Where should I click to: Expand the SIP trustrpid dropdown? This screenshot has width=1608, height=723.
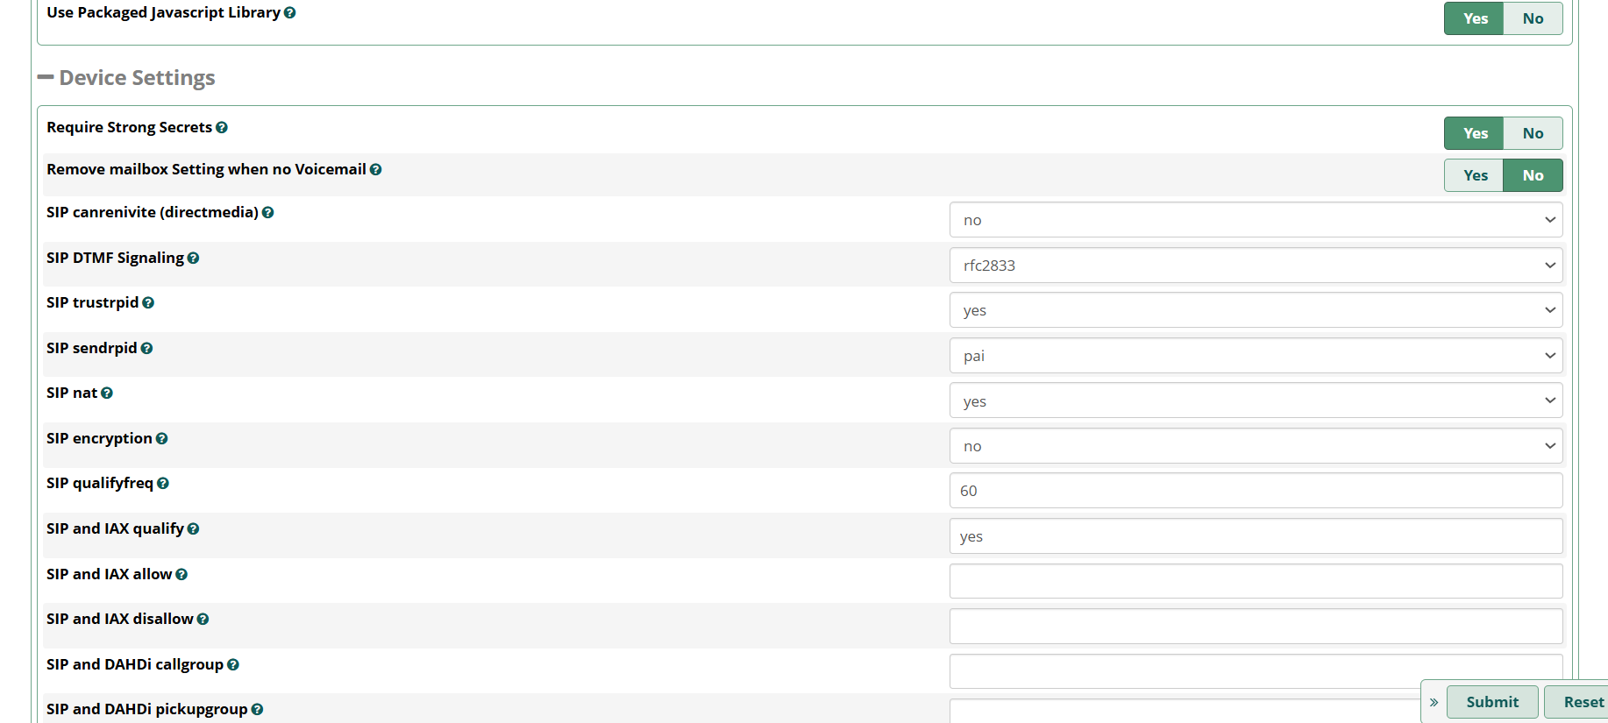(1256, 310)
